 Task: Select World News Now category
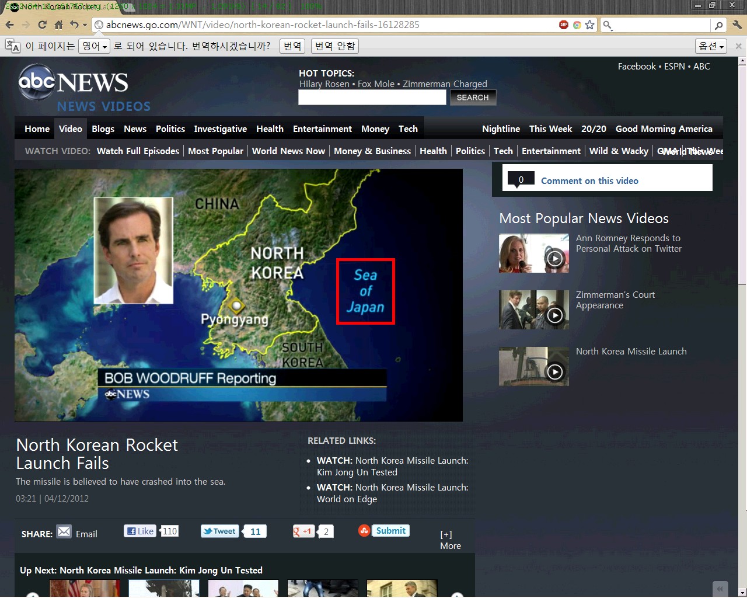click(x=288, y=151)
